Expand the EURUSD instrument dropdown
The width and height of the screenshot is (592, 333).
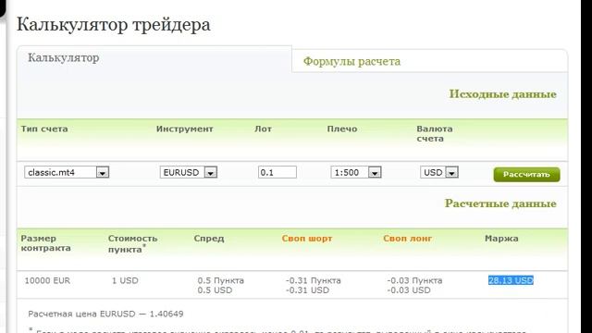click(189, 172)
